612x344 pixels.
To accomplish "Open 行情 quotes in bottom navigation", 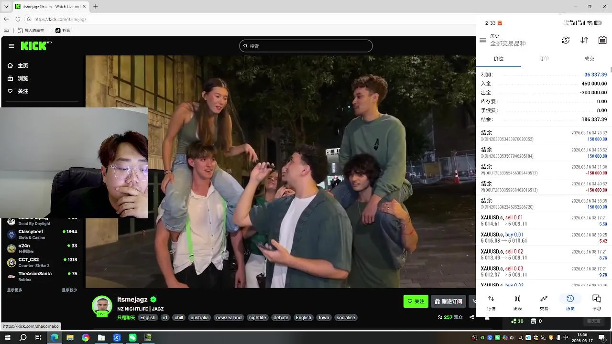I will coord(491,303).
